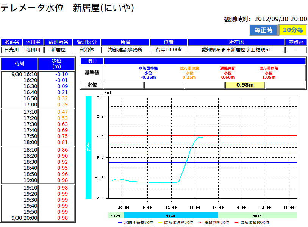This screenshot has height=227, width=308.
Task: Switch to the 毎正時 hourly view
Action: tap(263, 30)
